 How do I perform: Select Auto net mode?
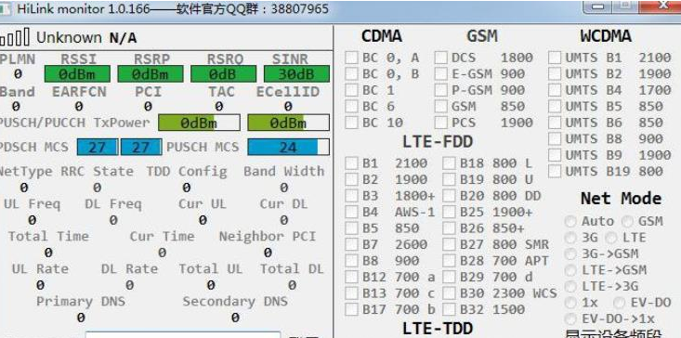570,221
